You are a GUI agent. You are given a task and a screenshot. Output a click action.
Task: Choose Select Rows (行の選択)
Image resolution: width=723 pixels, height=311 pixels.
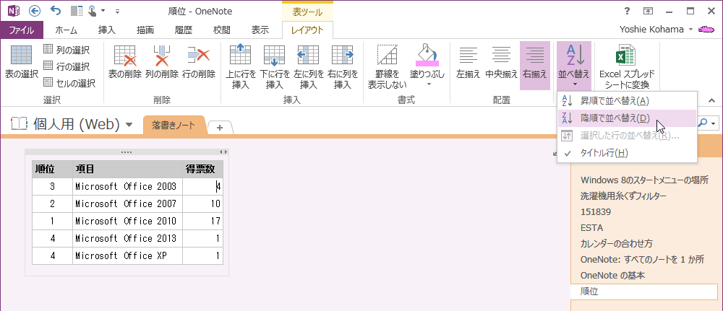click(x=67, y=66)
